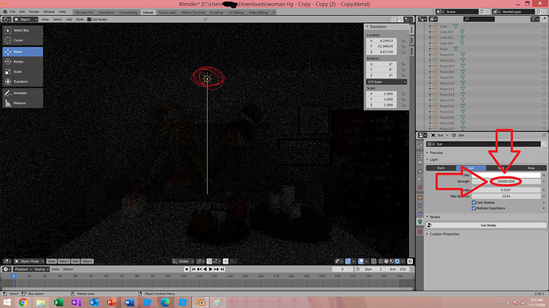Image resolution: width=549 pixels, height=308 pixels.
Task: Open the Keying dropdown in timeline
Action: tap(41, 269)
